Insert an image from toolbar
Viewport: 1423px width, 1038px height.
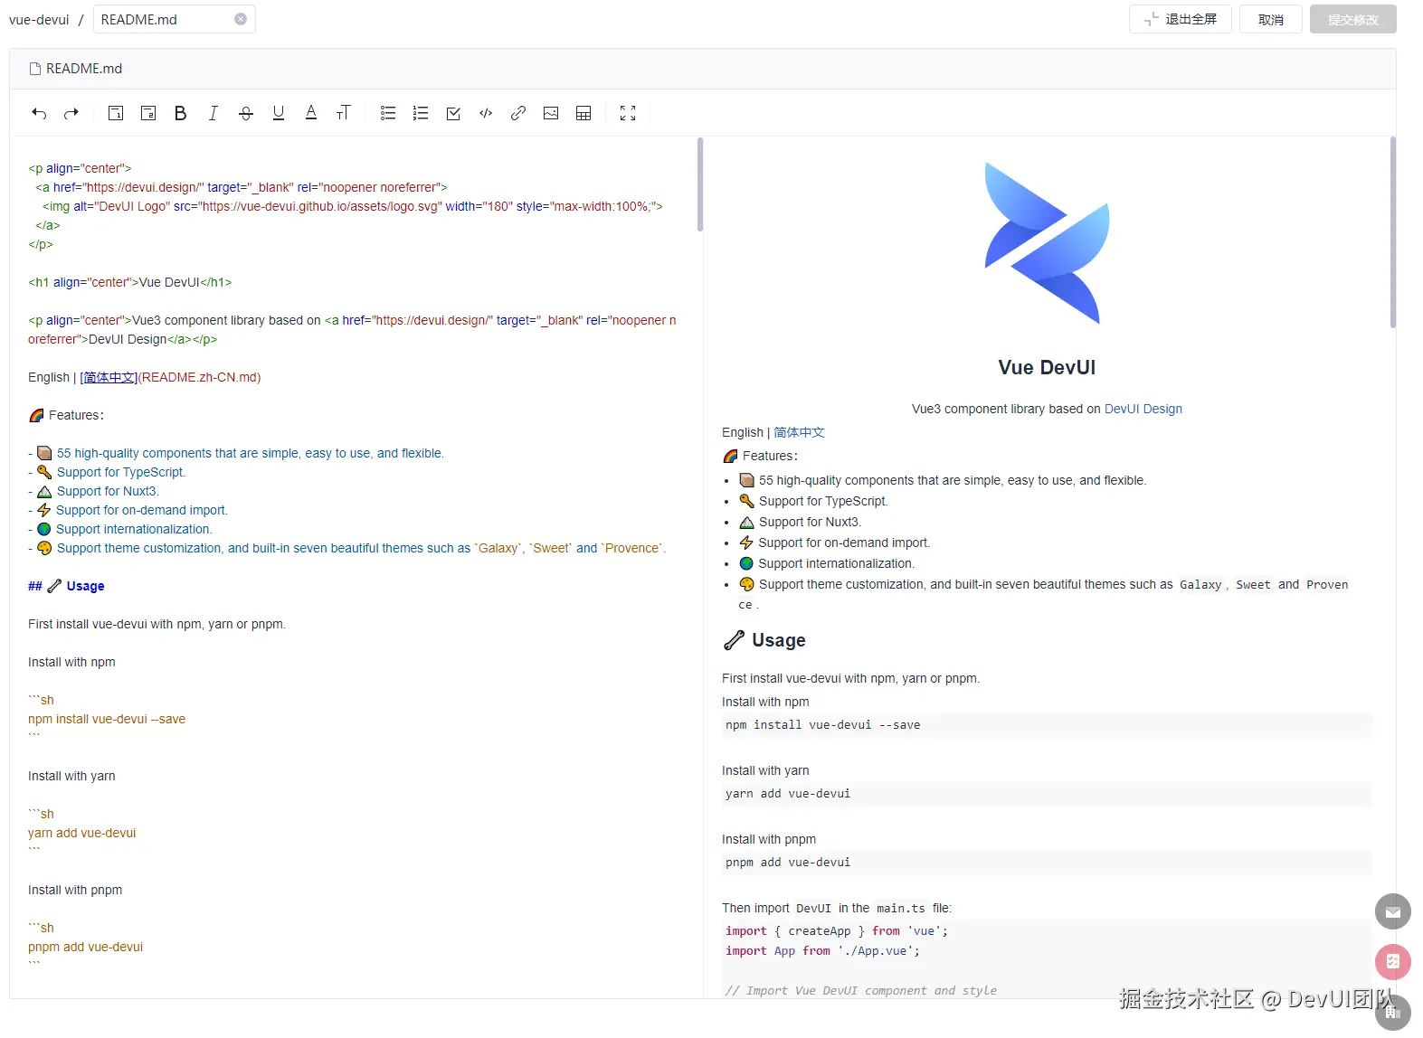point(551,113)
